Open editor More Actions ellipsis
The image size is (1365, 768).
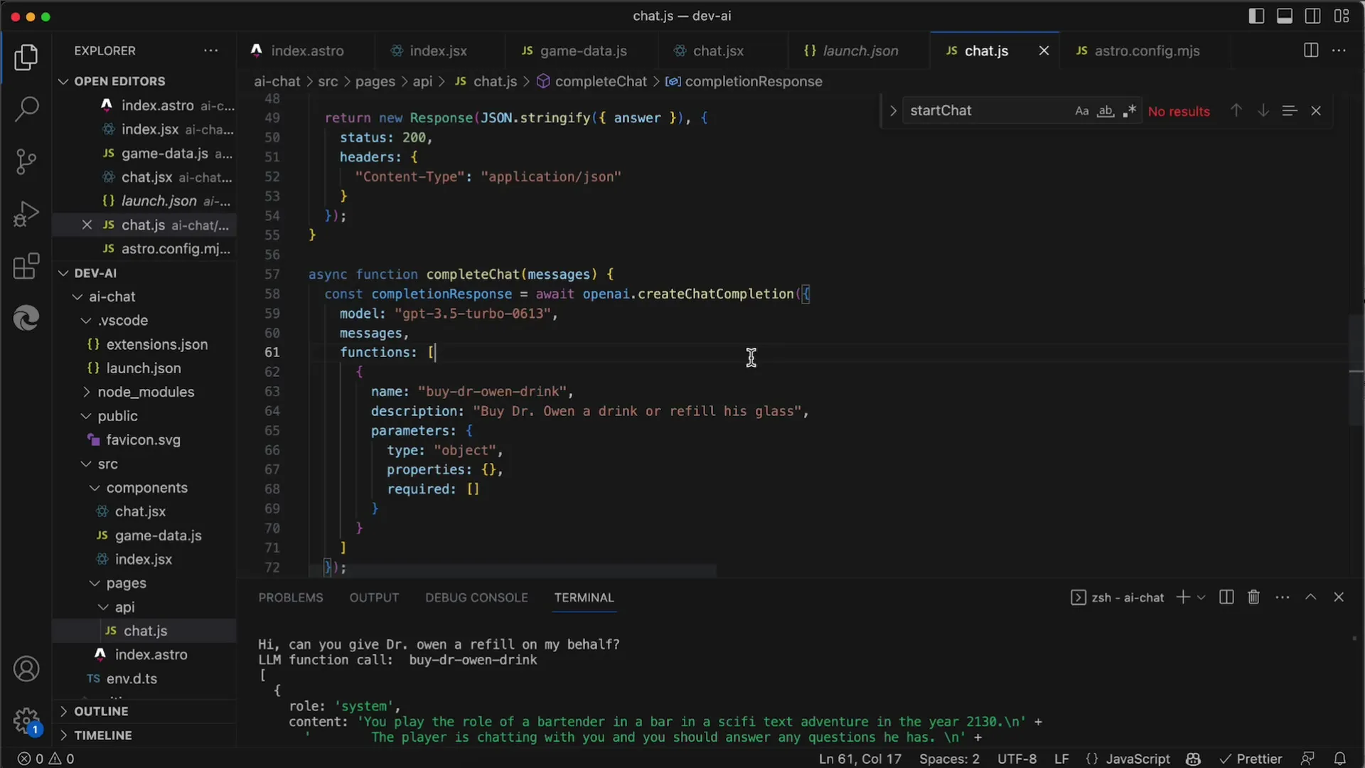[1339, 50]
